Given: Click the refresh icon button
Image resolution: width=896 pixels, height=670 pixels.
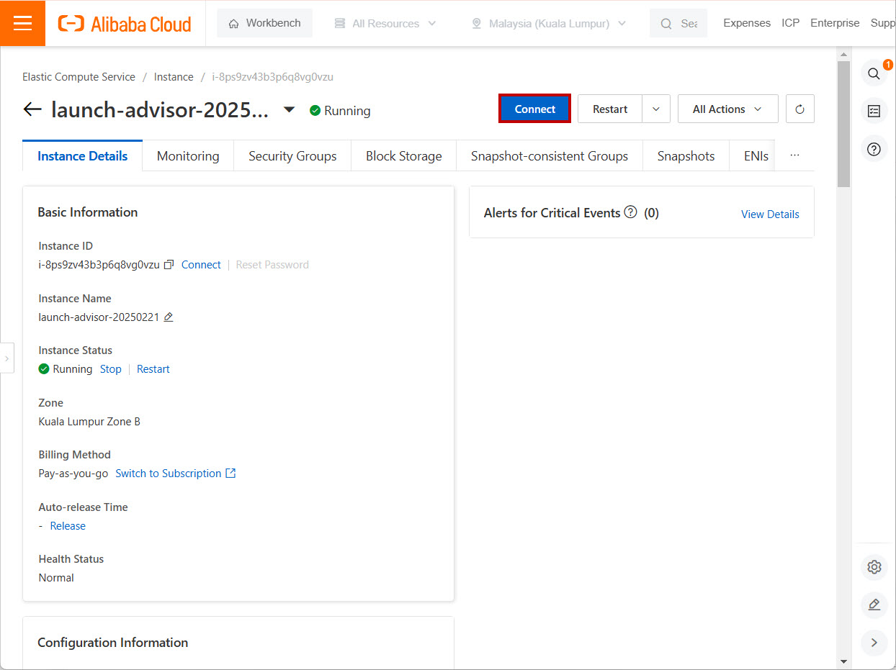Looking at the screenshot, I should tap(799, 109).
